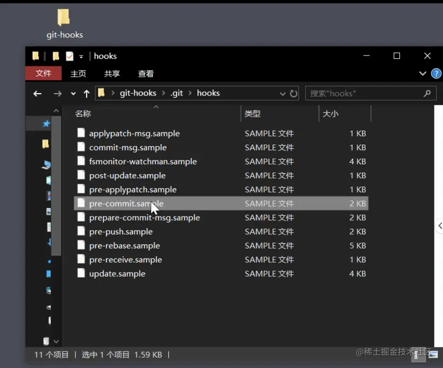Expand the chevron after git-hooks in the breadcrumb
The height and width of the screenshot is (368, 443).
[164, 93]
